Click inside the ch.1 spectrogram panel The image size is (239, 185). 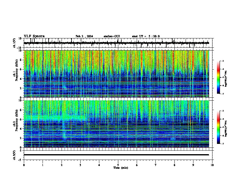point(116,74)
